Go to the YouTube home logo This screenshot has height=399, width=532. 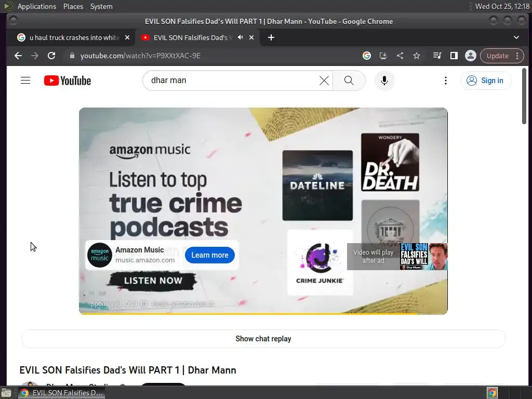tap(68, 81)
